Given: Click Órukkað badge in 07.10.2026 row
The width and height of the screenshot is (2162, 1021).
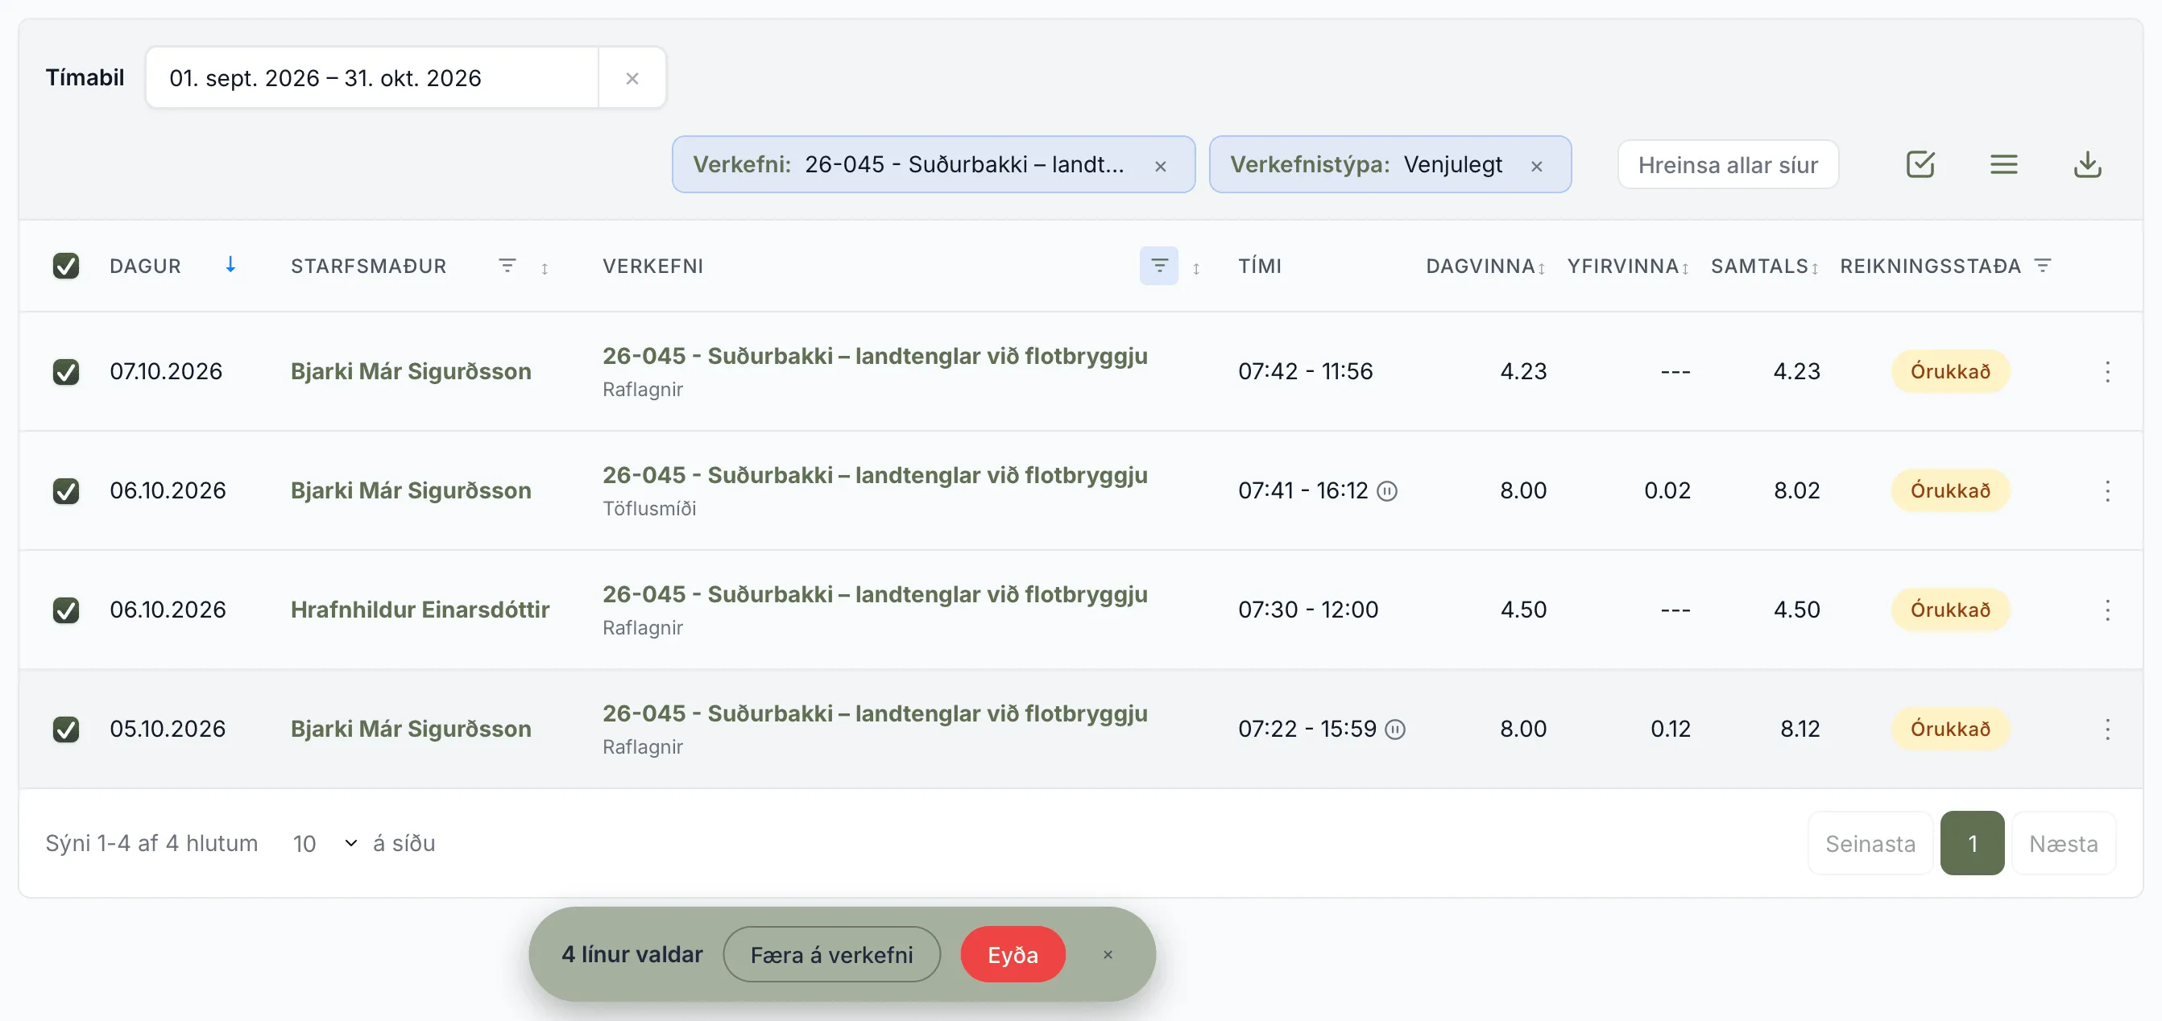Looking at the screenshot, I should [x=1949, y=372].
